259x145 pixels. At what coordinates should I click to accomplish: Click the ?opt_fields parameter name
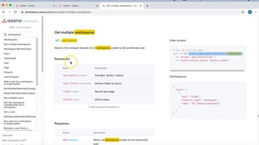point(70,83)
